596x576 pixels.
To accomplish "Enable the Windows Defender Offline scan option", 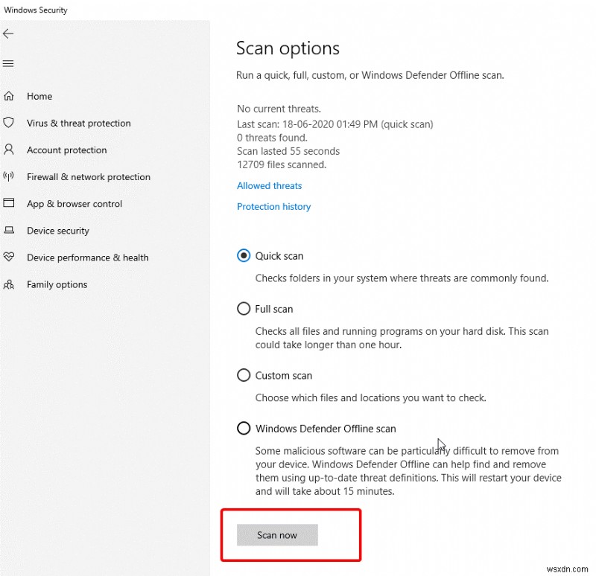I will click(244, 429).
